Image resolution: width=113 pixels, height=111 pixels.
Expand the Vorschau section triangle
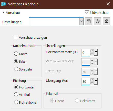pos(3,13)
